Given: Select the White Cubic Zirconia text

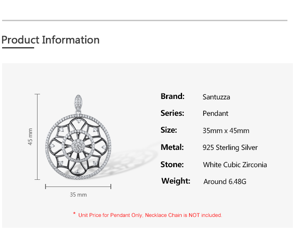Looking at the screenshot, I should [235, 165].
